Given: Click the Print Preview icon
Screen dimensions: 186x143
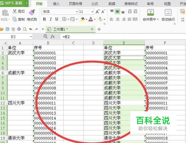Looking at the screenshot, I should [25, 29].
